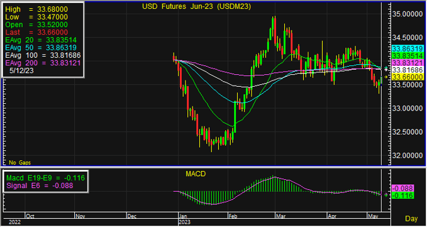Select the Open = 33.52000 legend row
Image resolution: width=427 pixels, height=227 pixels.
click(36, 25)
